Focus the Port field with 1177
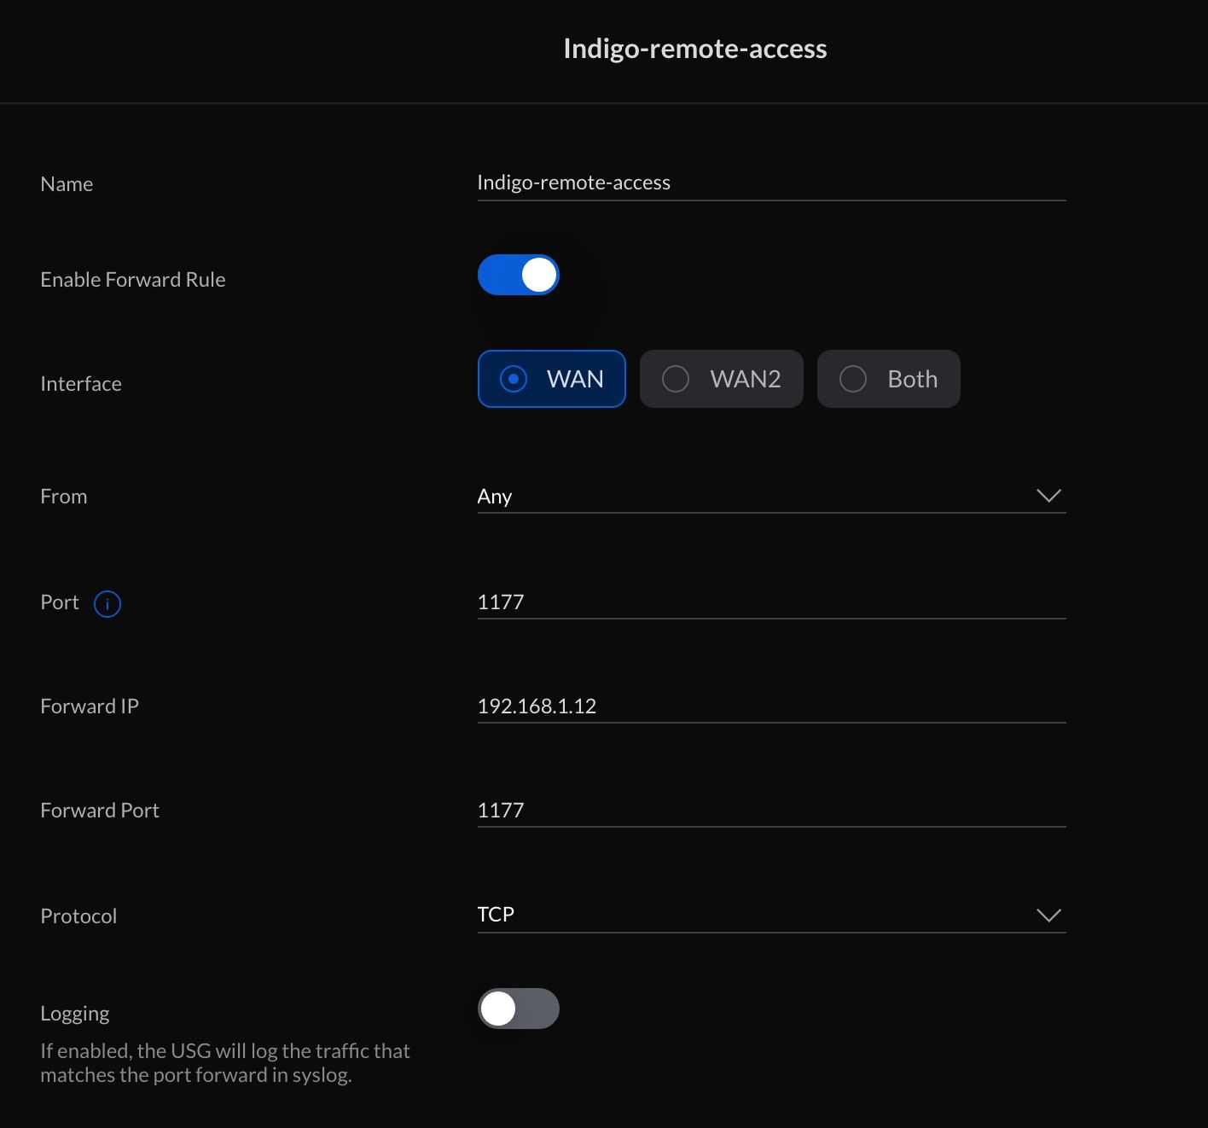Image resolution: width=1208 pixels, height=1128 pixels. 771,602
